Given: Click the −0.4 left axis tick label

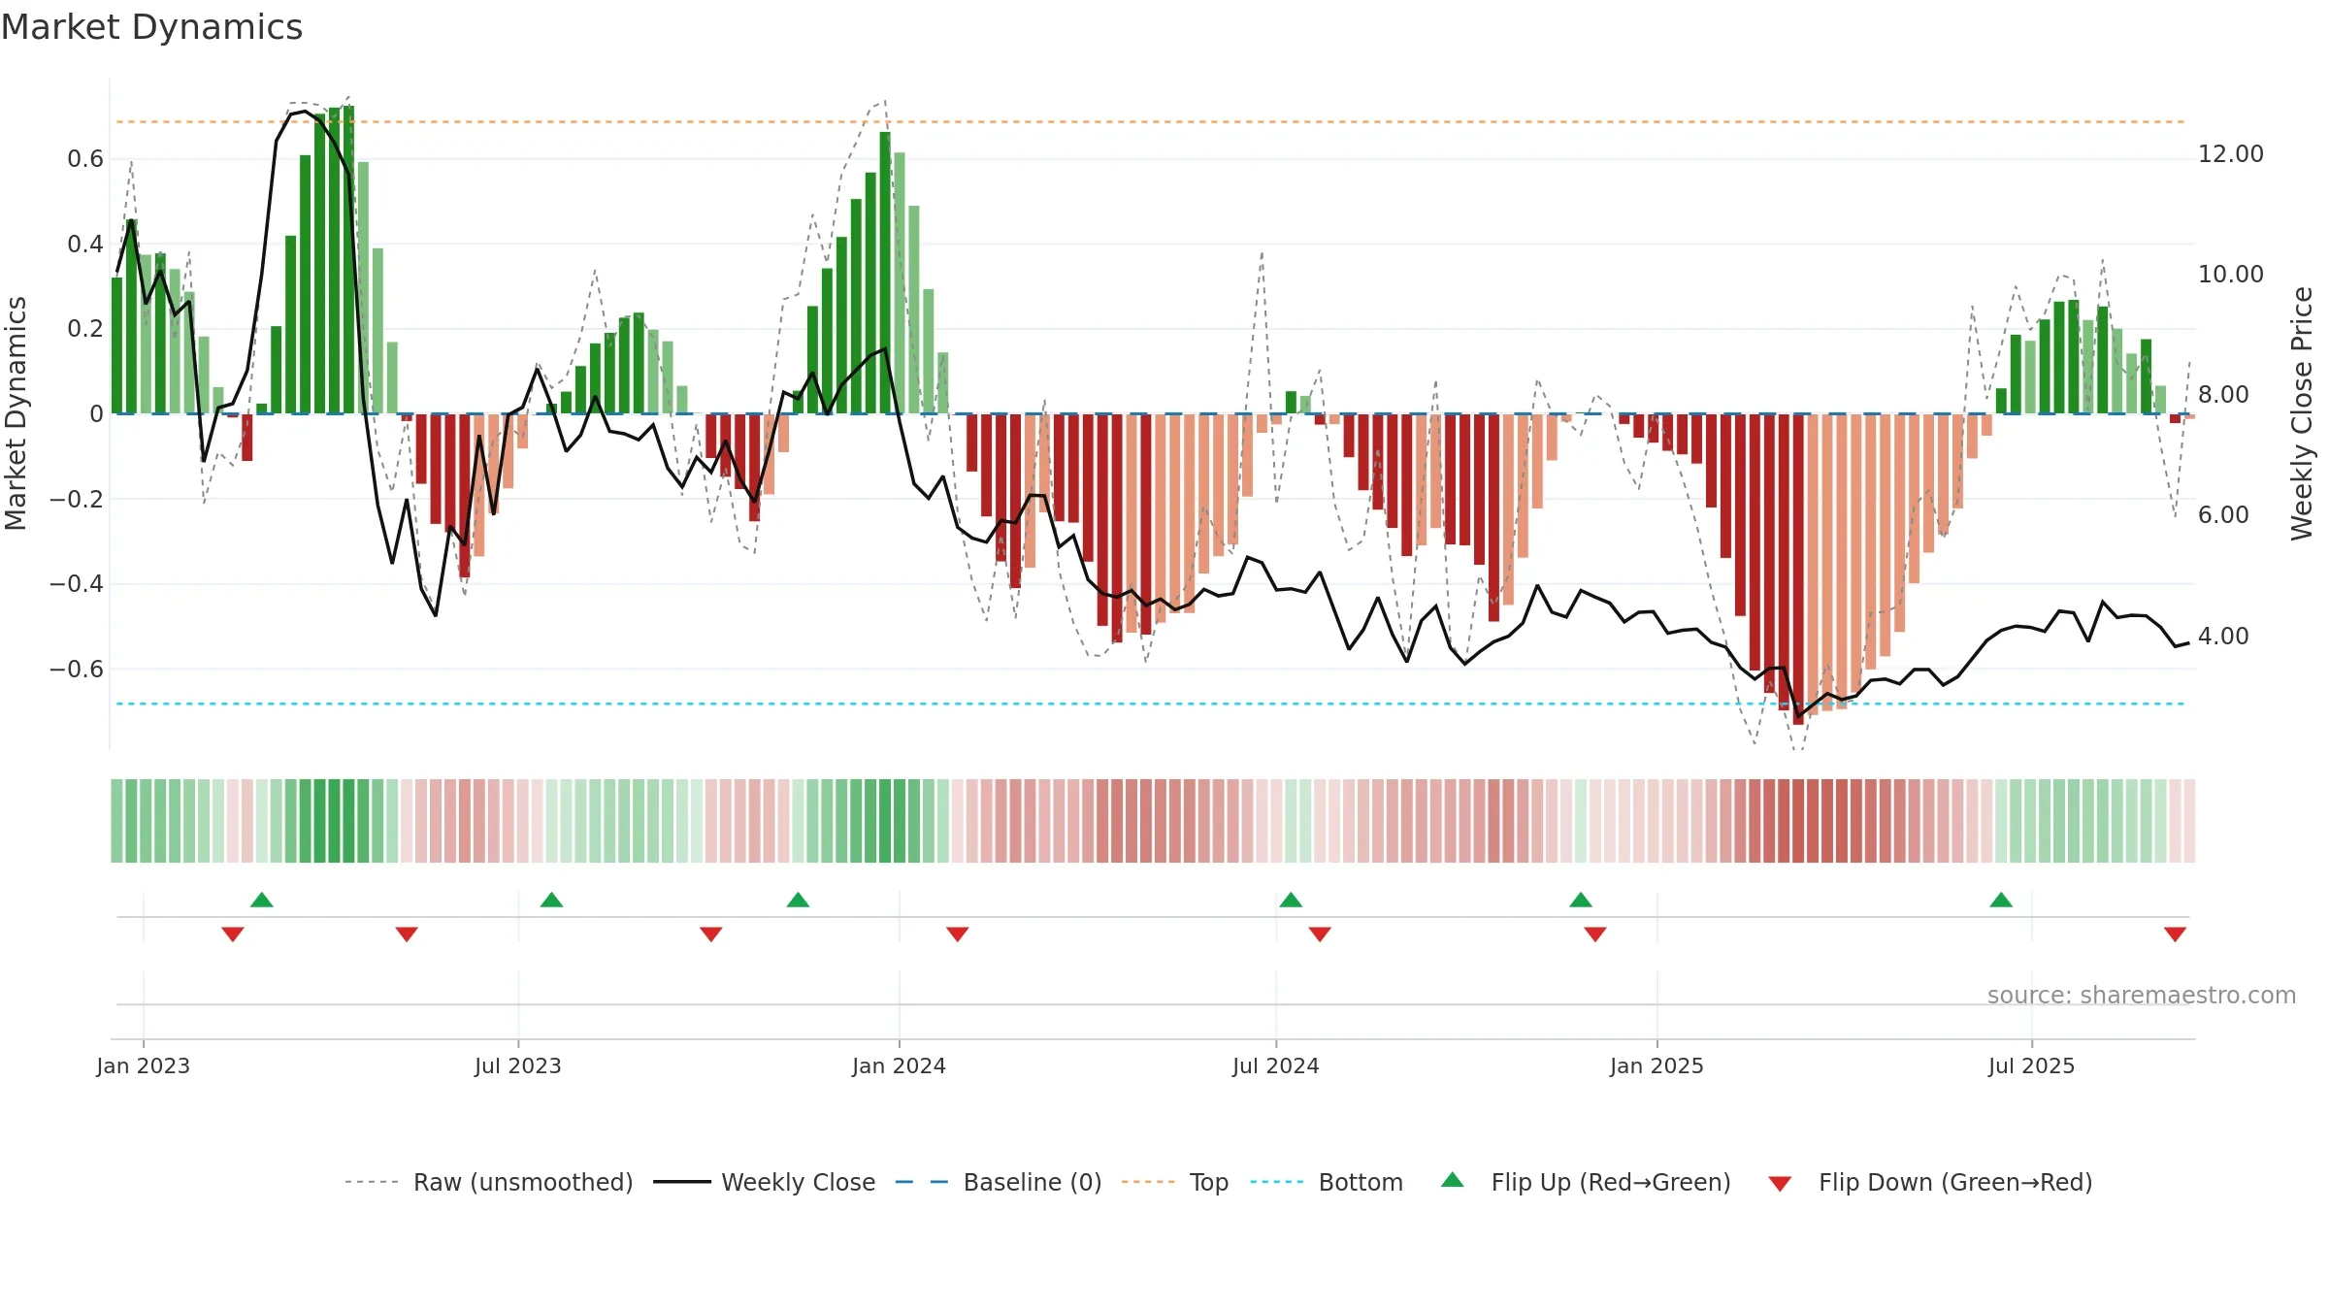Looking at the screenshot, I should (x=77, y=584).
